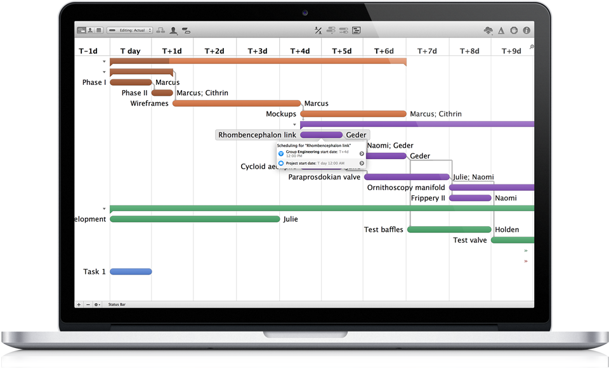Select the Phase II task bar
609x374 pixels.
click(162, 93)
